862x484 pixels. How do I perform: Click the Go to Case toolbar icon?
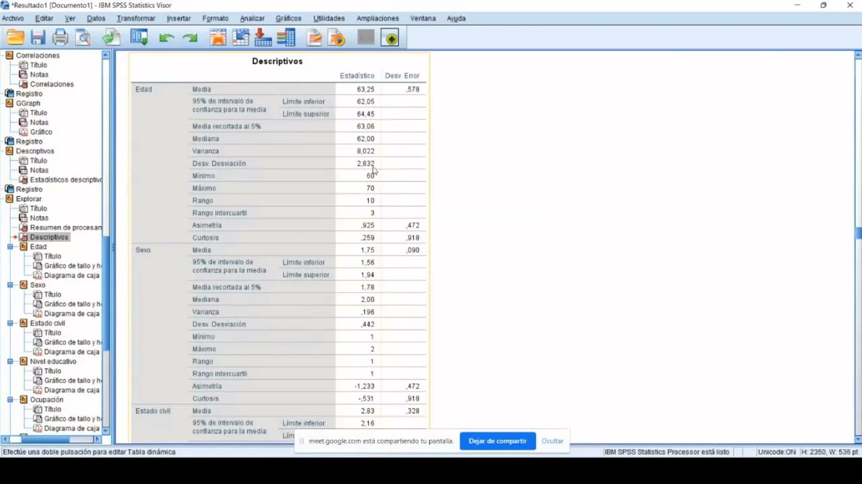coord(240,38)
